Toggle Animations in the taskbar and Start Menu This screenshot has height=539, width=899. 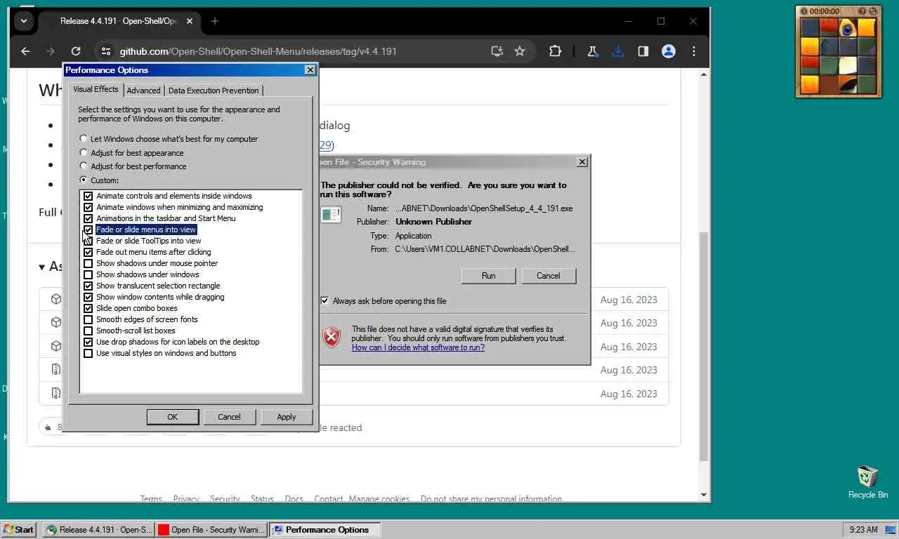pyautogui.click(x=88, y=218)
